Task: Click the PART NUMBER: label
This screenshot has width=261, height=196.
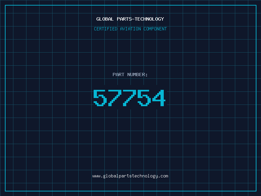Action: (130, 74)
